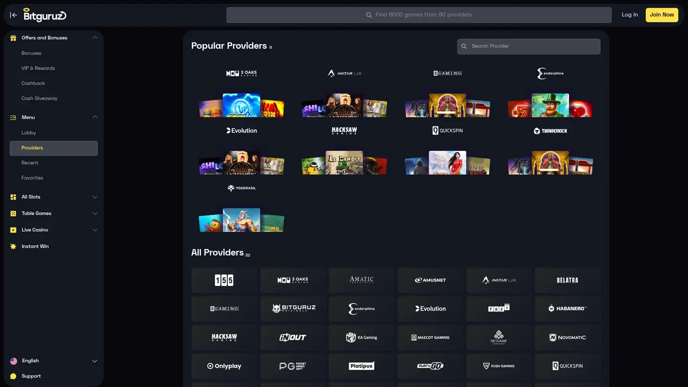Open Hacksaw Gaming popular provider card
688x387 pixels.
click(x=344, y=148)
